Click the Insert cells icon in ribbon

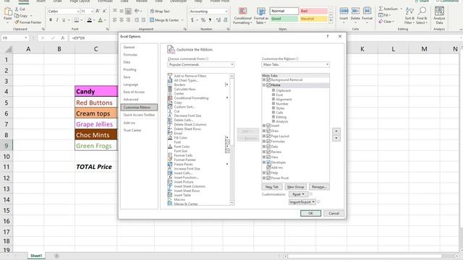coord(344,12)
